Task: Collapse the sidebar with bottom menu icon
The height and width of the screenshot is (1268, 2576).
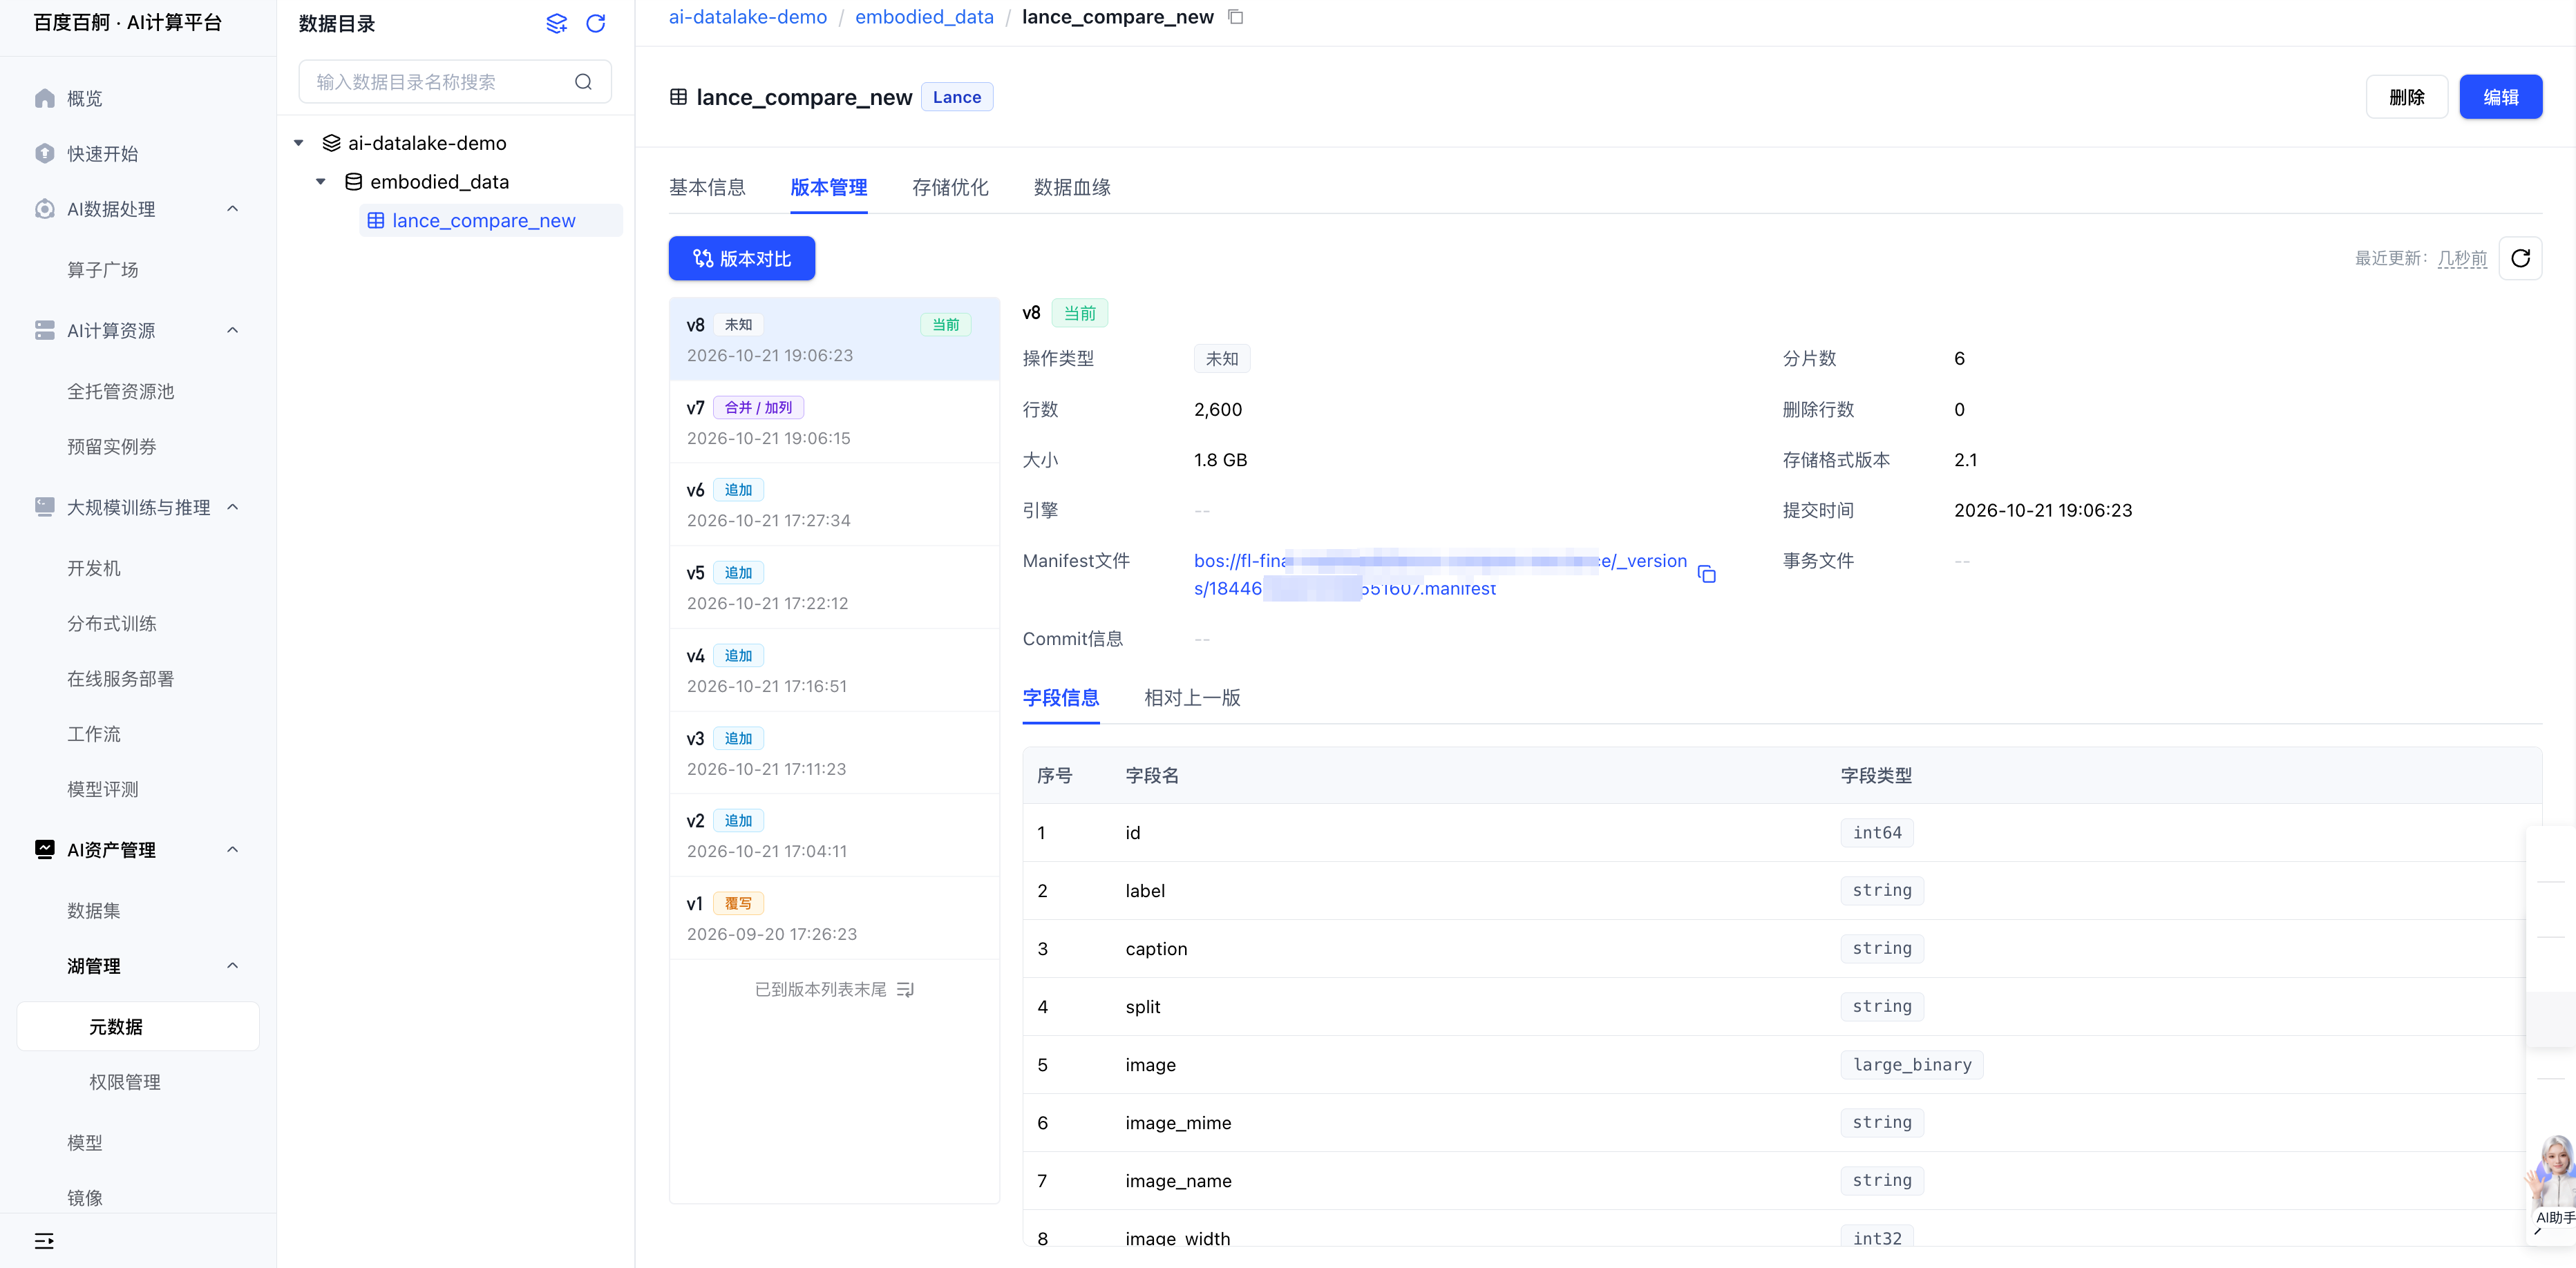Action: (44, 1240)
